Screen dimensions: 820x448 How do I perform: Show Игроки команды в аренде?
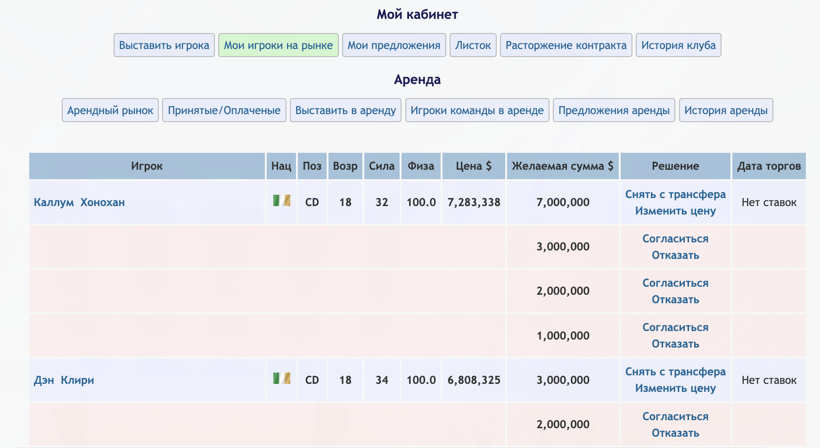477,110
